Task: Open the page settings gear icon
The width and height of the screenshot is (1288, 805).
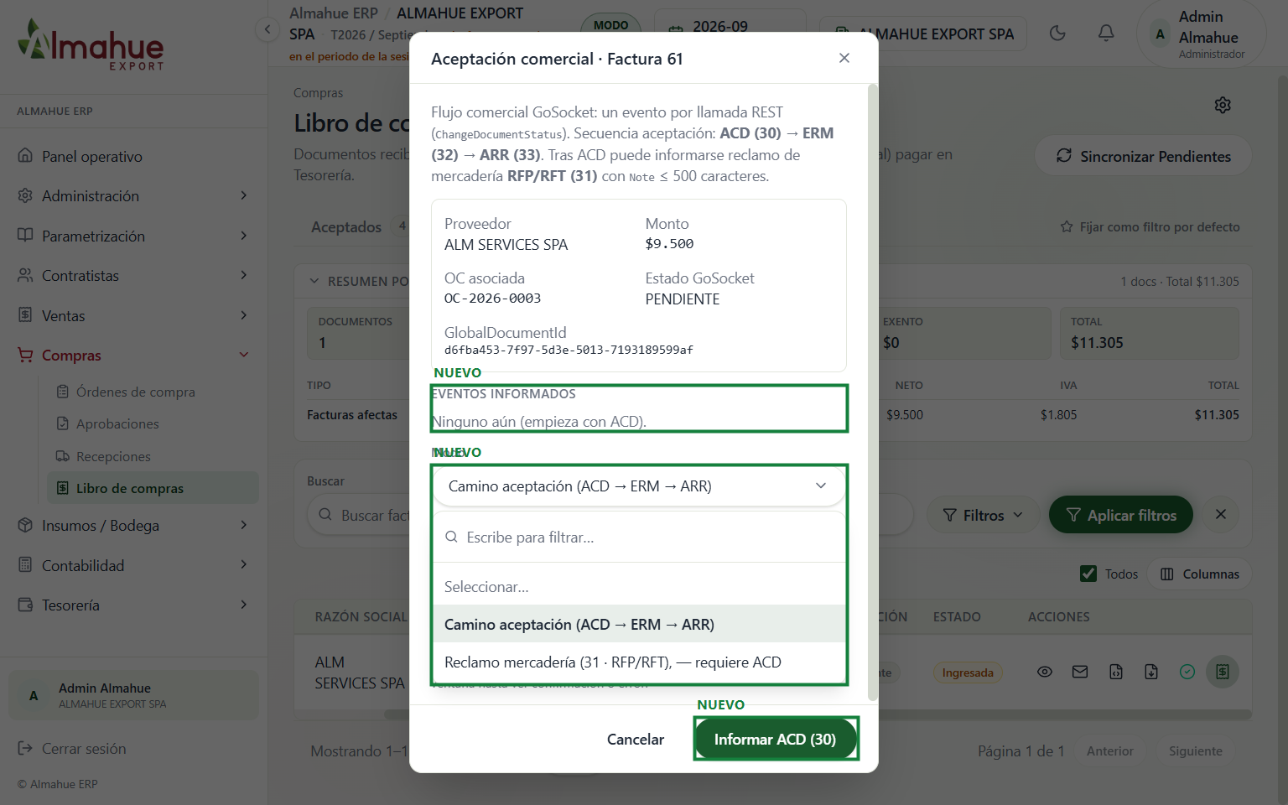Action: pos(1223,105)
